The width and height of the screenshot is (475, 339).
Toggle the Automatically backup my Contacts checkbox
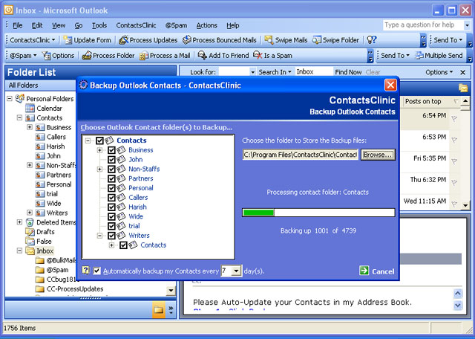point(96,271)
